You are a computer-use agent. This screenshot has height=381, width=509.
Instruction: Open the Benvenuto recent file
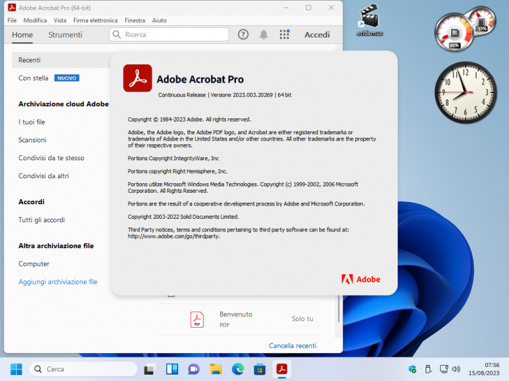(238, 319)
